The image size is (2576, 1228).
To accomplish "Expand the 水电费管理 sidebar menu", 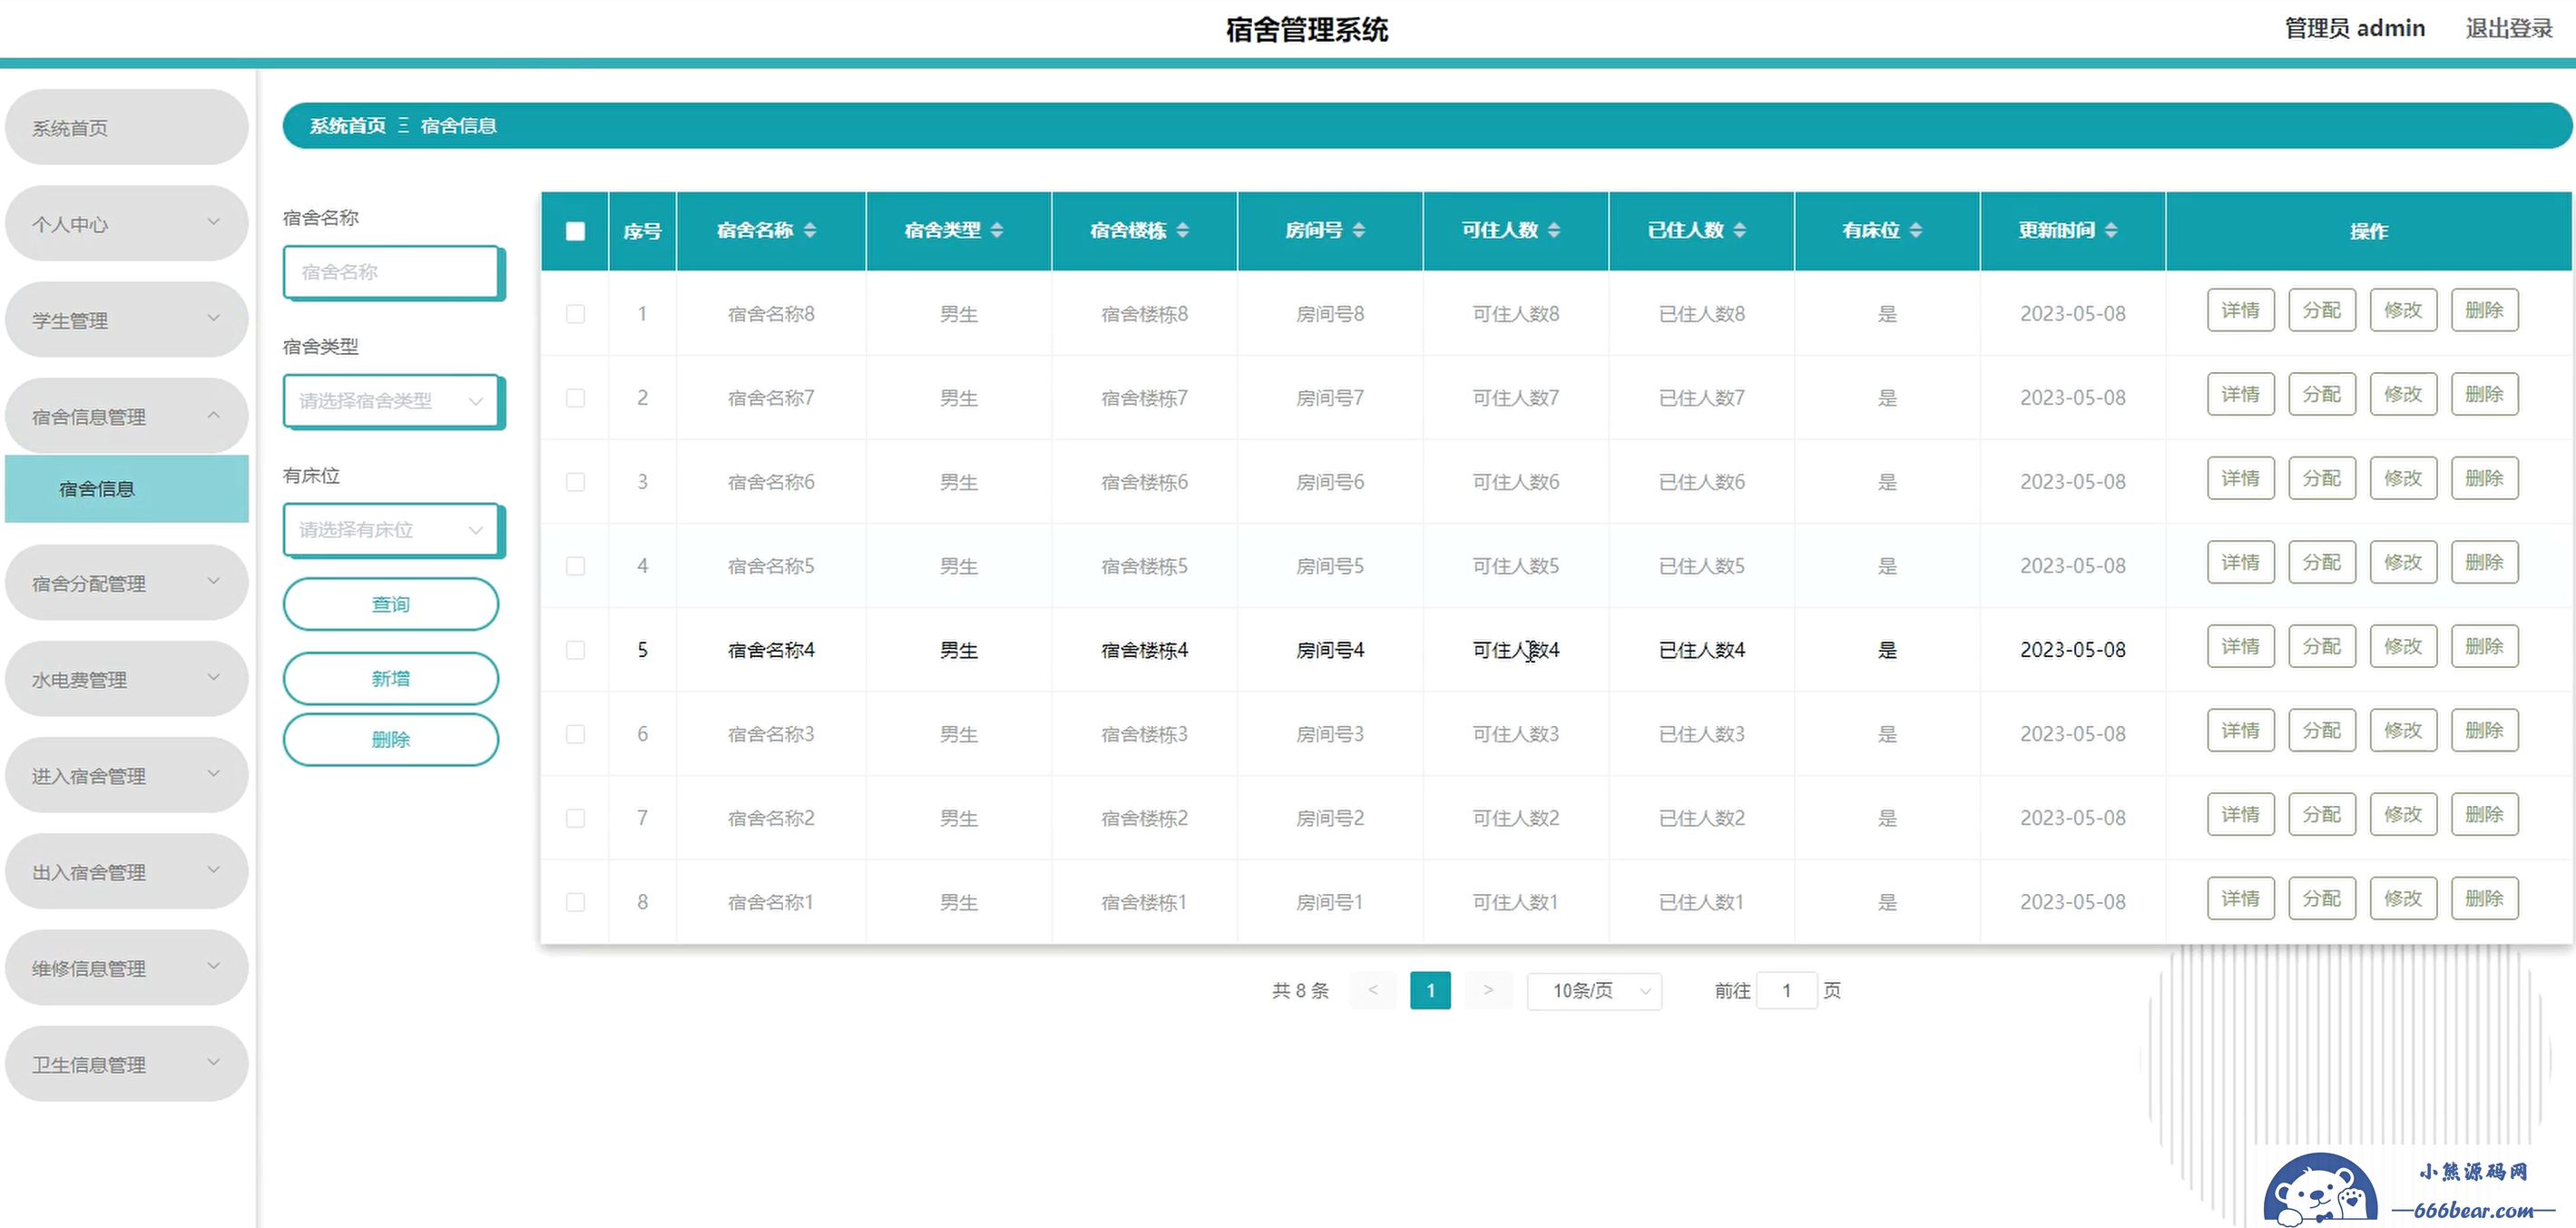I will coord(126,679).
